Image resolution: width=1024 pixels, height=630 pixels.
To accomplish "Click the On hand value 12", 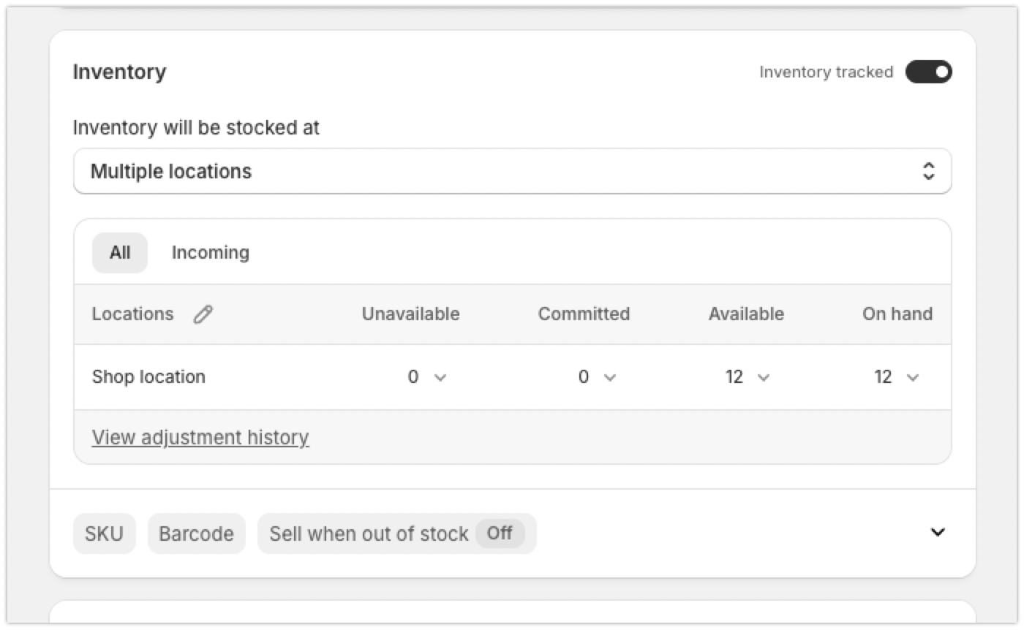I will click(883, 377).
